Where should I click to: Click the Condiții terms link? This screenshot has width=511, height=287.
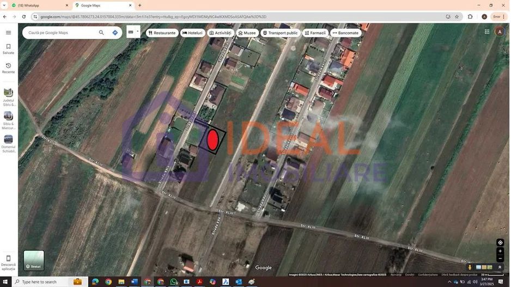coord(410,275)
